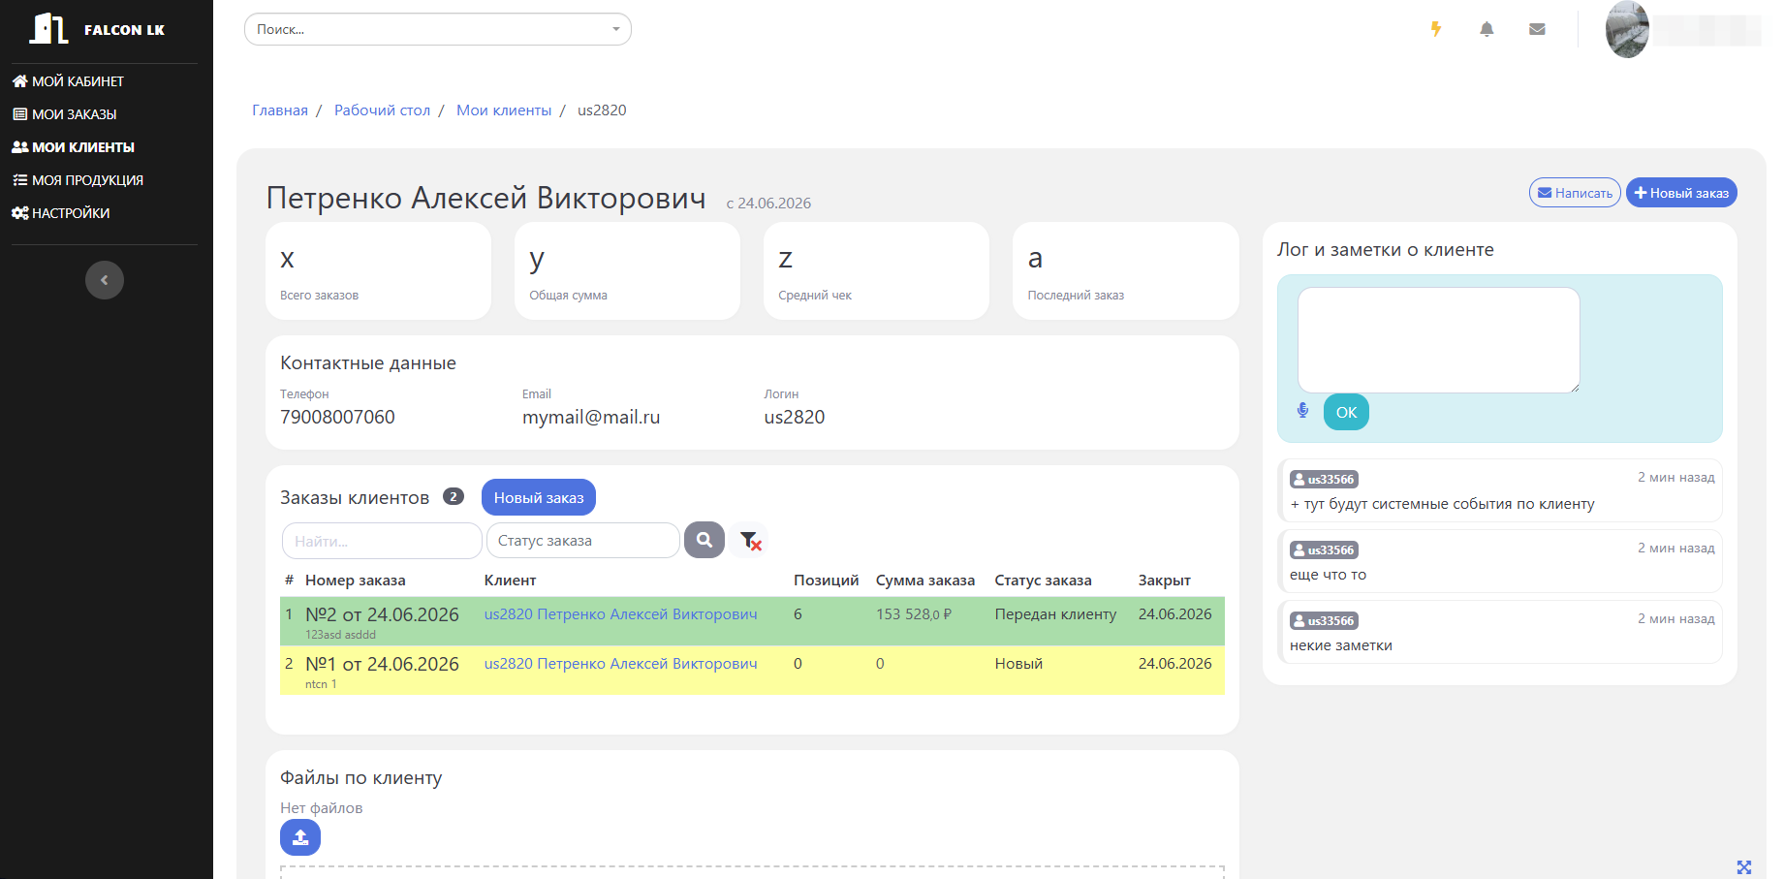Collapse the sidebar with the chevron button
This screenshot has width=1784, height=879.
pyautogui.click(x=105, y=280)
